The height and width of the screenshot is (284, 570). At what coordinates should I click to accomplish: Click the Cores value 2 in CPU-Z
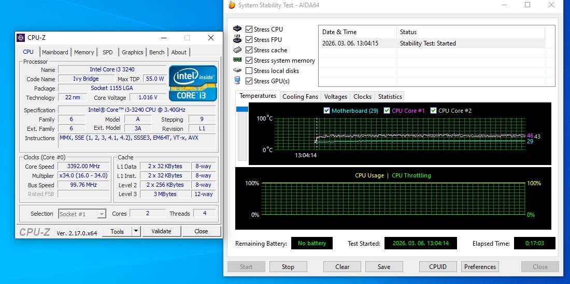(x=148, y=213)
